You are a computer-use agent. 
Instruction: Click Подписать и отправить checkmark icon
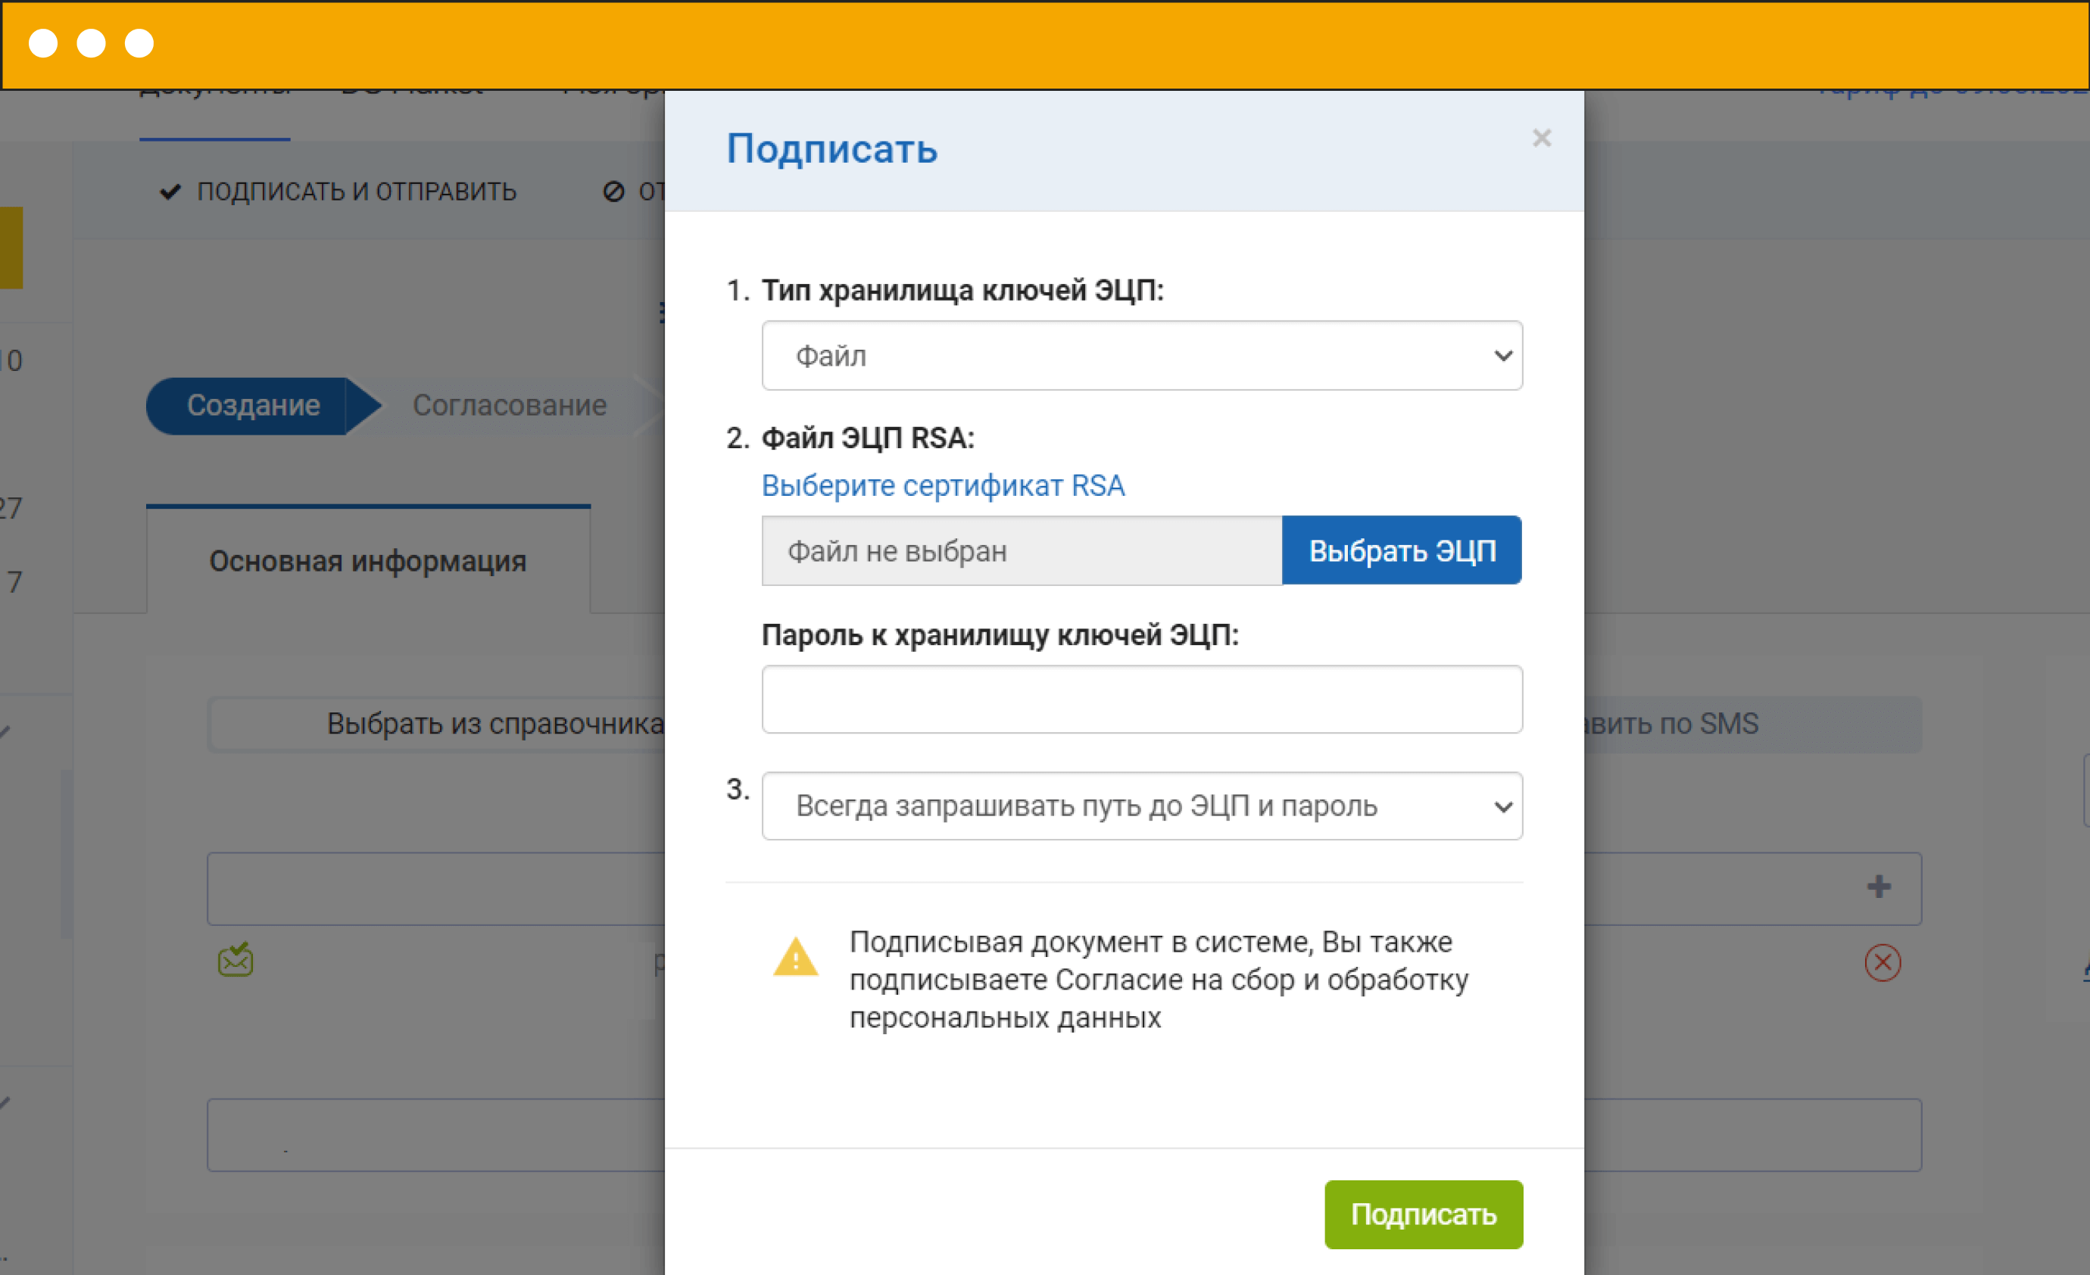(170, 192)
